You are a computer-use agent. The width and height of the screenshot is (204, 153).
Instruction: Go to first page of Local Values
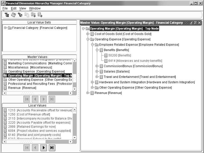pyautogui.click(x=27, y=148)
